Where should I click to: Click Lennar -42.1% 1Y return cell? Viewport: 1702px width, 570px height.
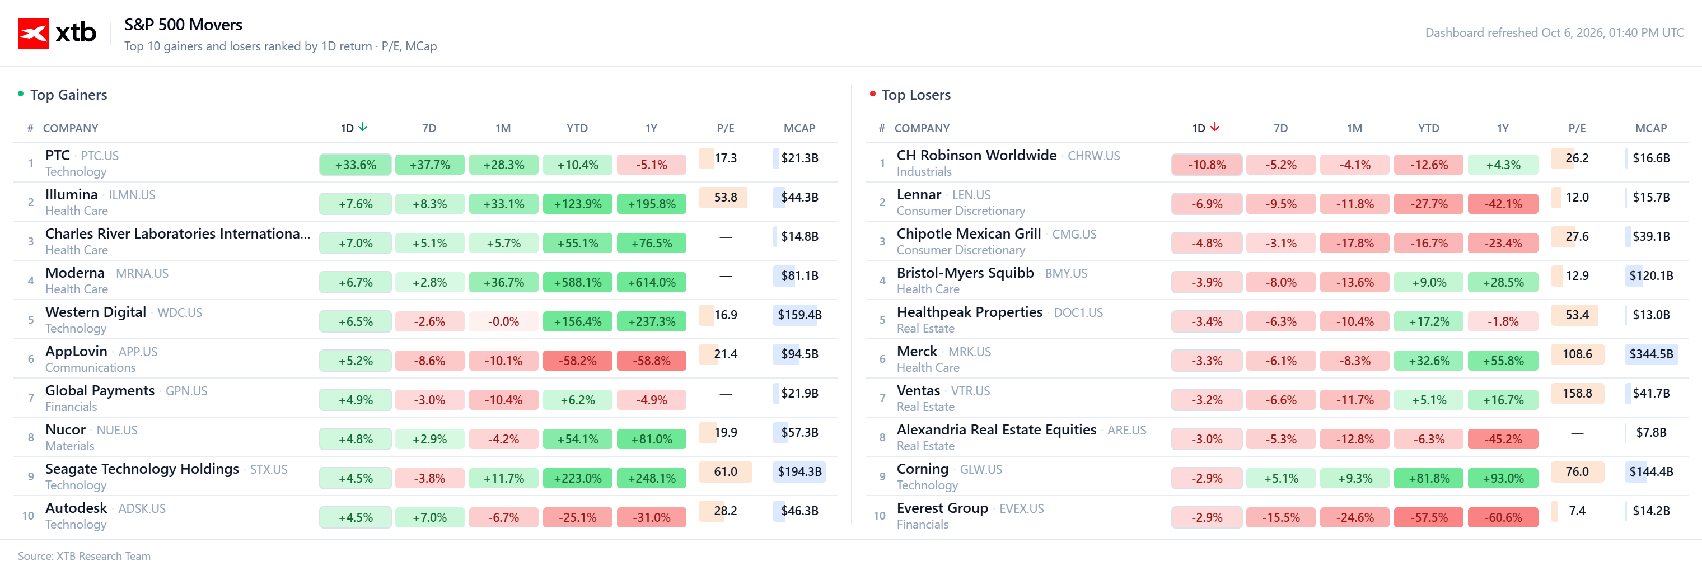(x=1503, y=204)
